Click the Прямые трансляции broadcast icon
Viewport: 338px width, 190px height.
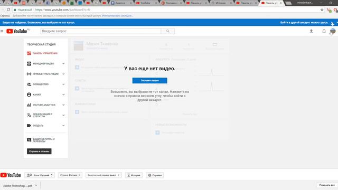click(x=29, y=74)
